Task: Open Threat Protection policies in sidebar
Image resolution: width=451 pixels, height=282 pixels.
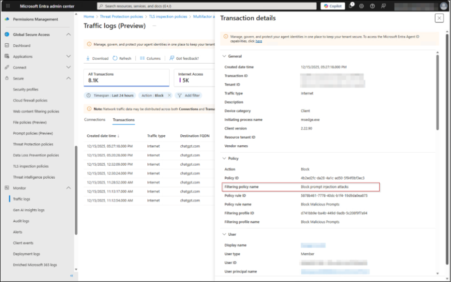Action: [33, 144]
